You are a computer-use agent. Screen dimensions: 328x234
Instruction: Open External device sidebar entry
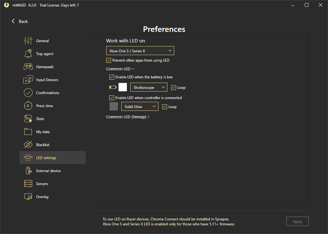53,171
